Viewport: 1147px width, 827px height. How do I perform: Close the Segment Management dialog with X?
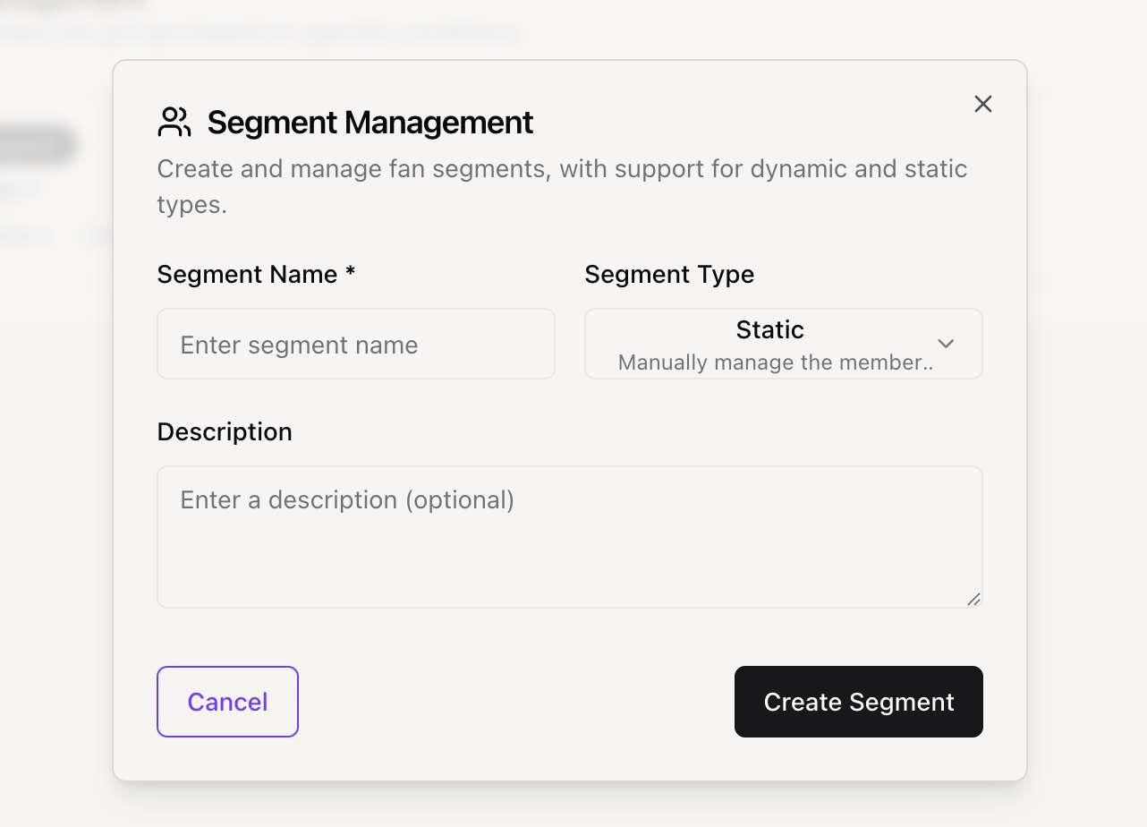[982, 104]
